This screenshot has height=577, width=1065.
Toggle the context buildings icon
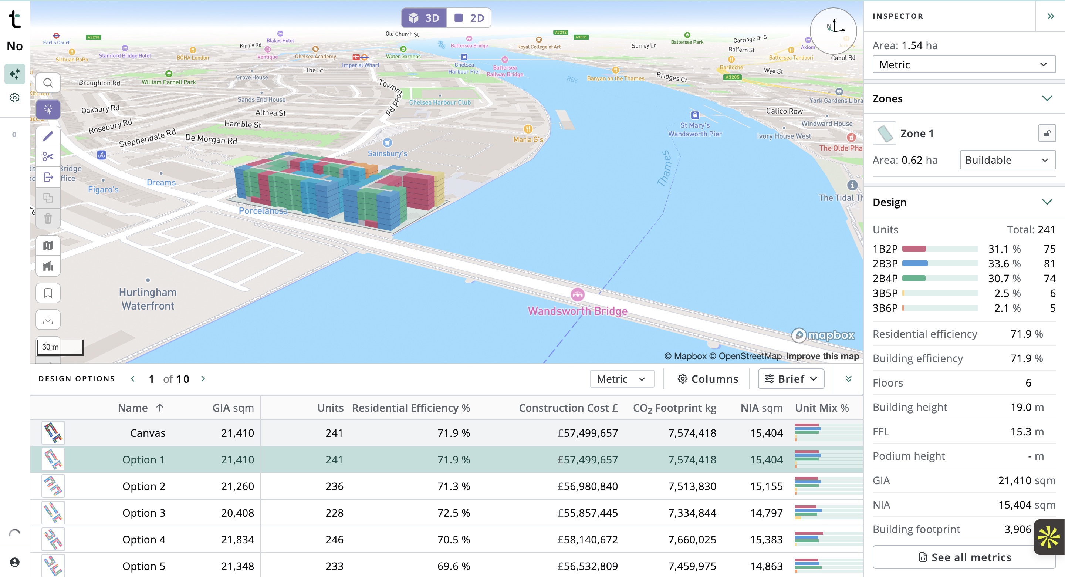[x=48, y=266]
